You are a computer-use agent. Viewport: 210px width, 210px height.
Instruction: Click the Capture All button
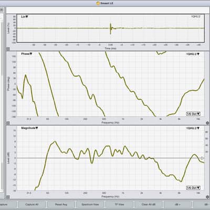click(32, 204)
